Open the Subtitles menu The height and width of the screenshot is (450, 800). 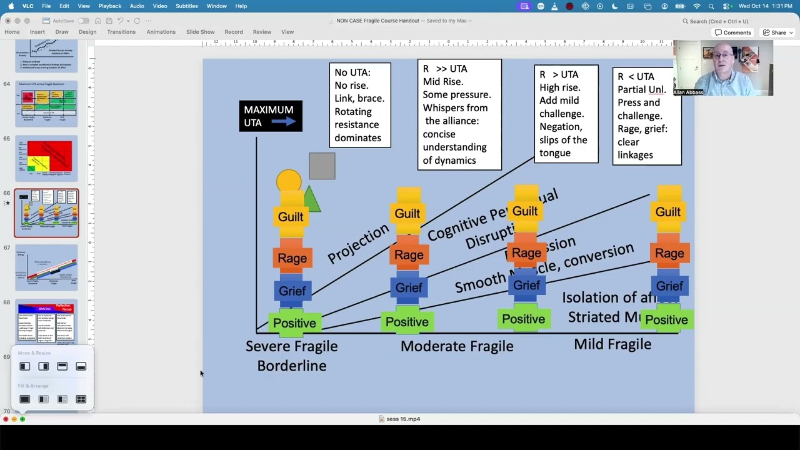tap(186, 6)
